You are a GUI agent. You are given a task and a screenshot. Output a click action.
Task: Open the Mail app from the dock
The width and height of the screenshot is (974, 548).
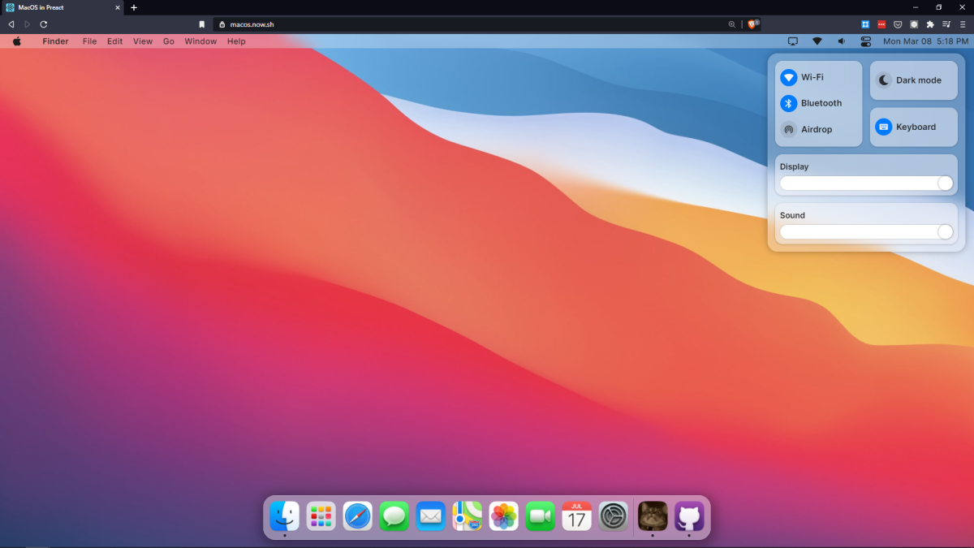click(x=430, y=516)
